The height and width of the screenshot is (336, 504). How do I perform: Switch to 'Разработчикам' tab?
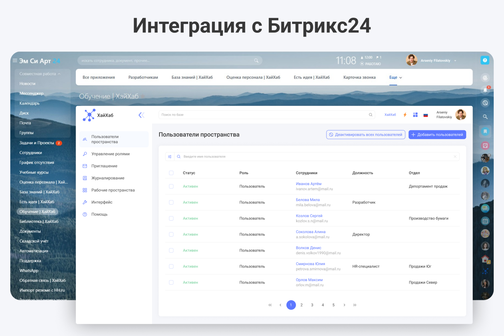[143, 77]
